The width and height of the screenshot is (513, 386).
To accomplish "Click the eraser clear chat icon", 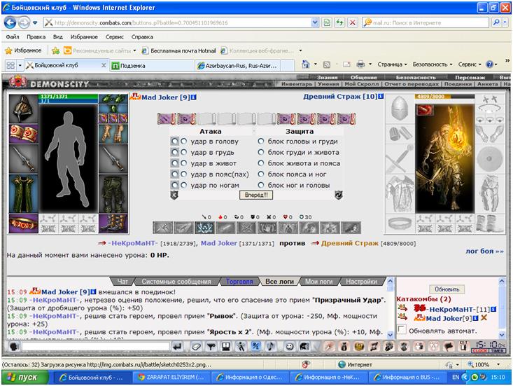I will [x=196, y=346].
